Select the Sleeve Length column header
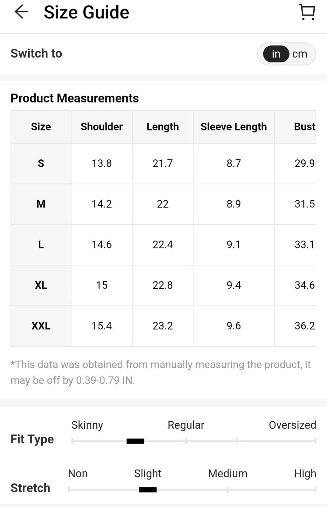Screen dimensions: 327x507 click(234, 127)
